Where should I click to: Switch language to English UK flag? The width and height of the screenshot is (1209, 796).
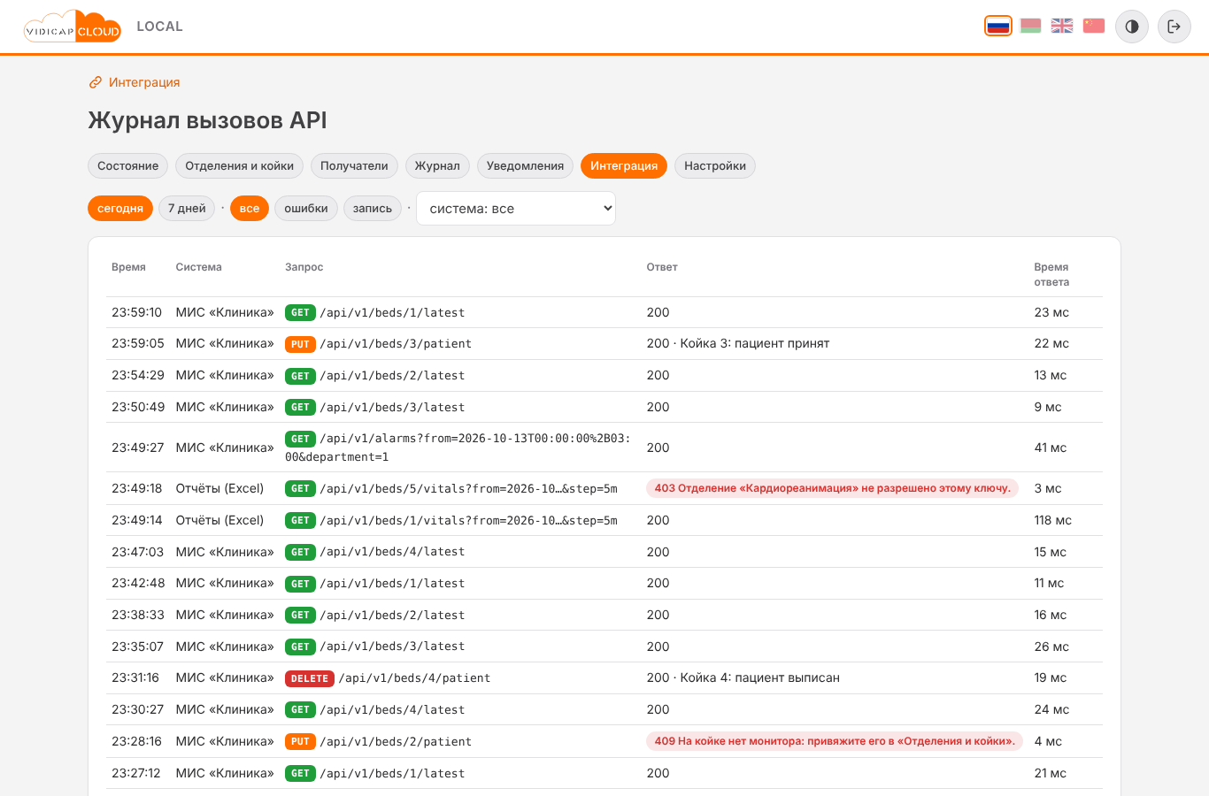tap(1062, 26)
